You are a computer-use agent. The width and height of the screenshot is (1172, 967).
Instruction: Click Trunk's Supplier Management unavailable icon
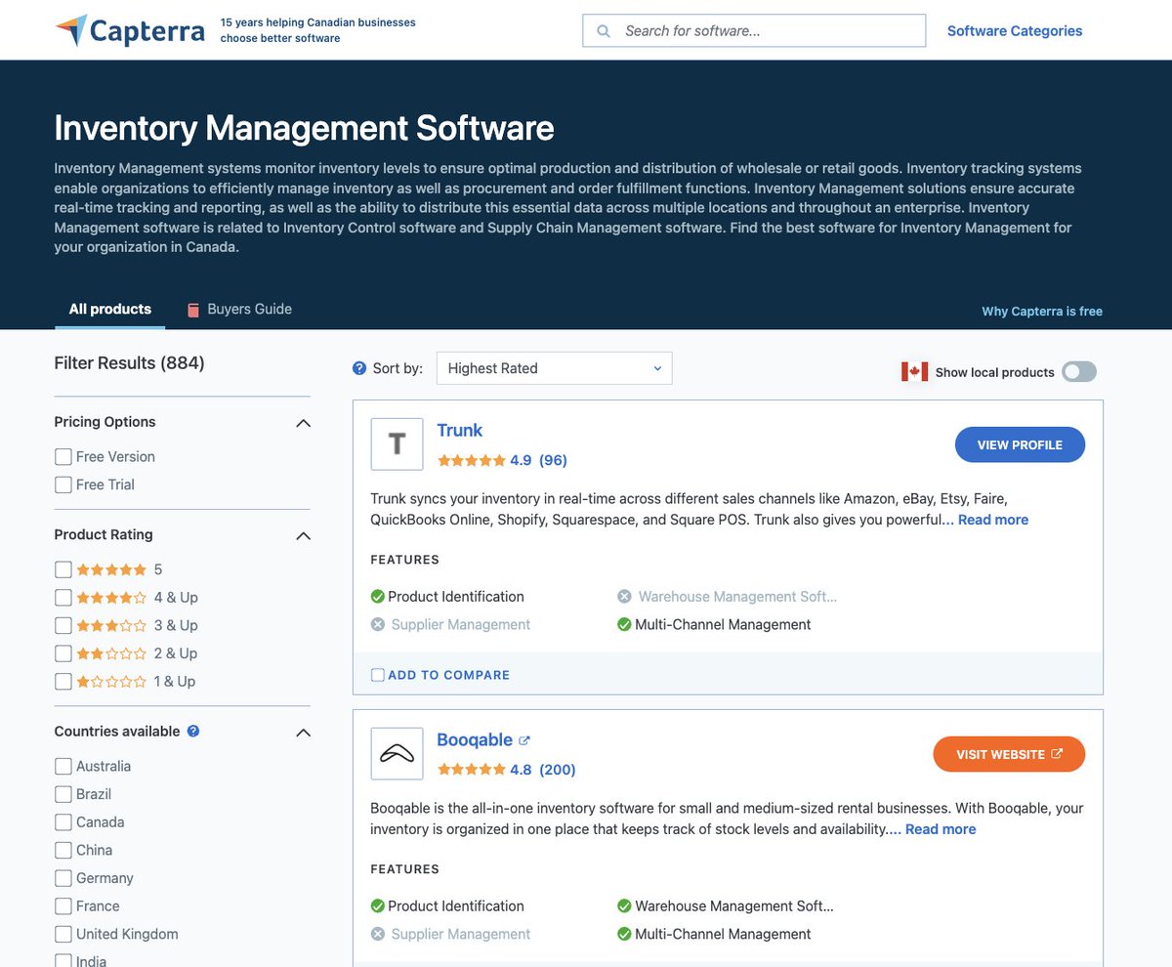coord(377,624)
